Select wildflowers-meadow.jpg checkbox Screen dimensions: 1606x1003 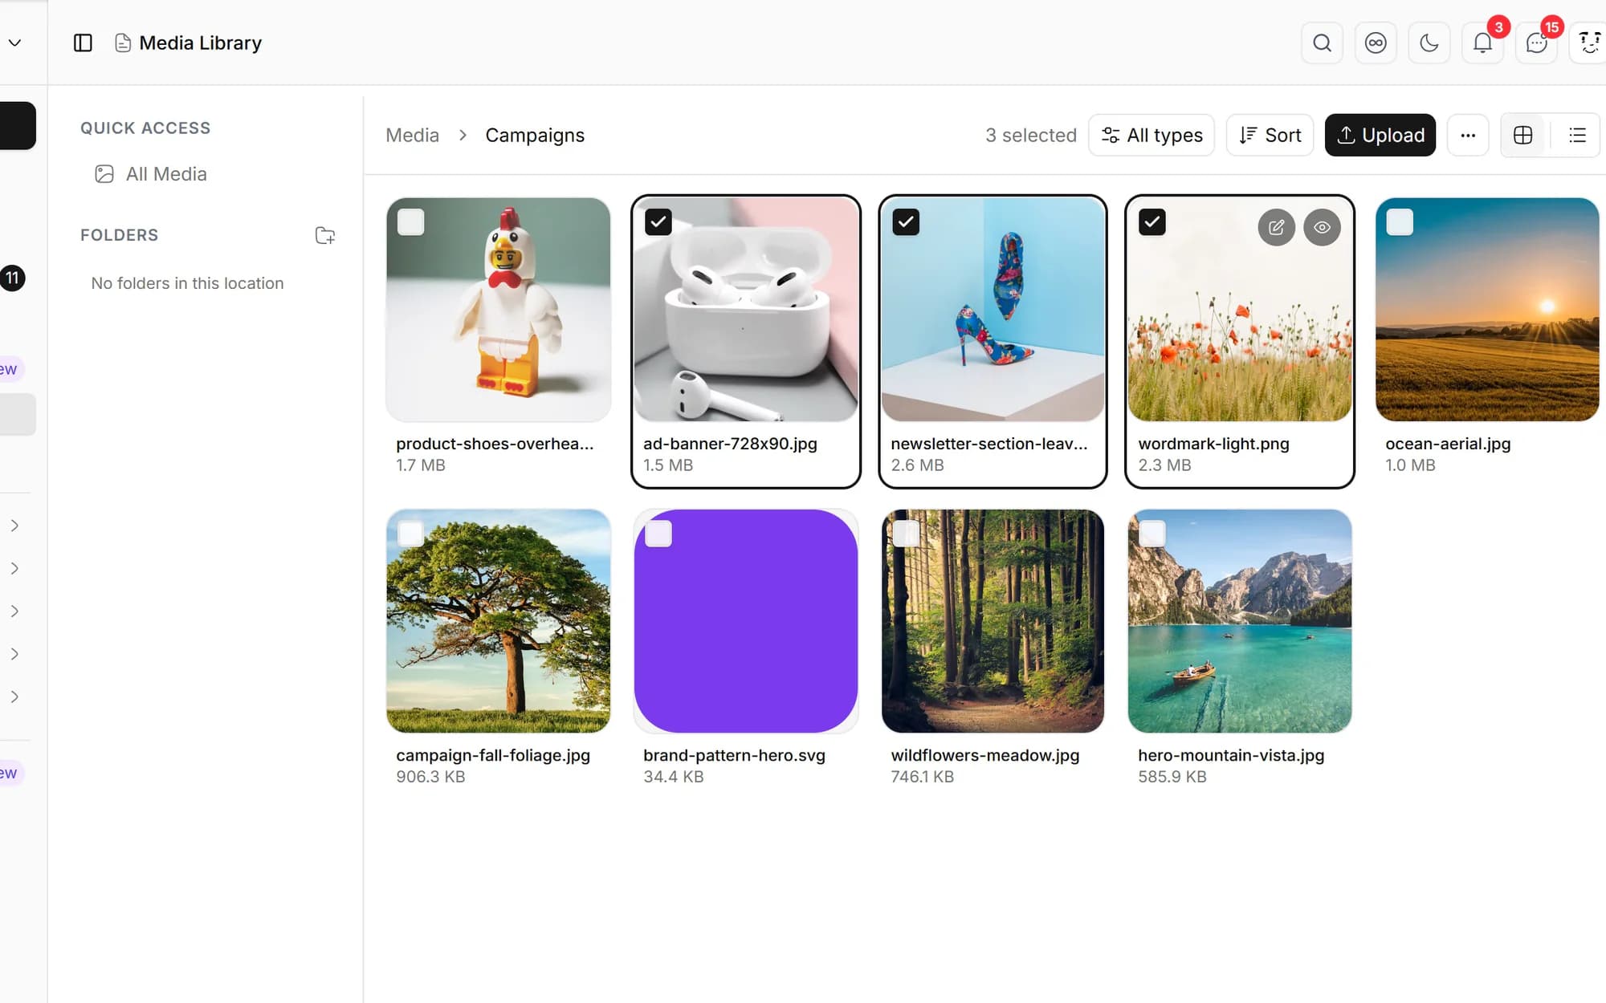(x=906, y=534)
